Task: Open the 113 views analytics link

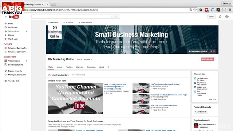Action: point(68,23)
